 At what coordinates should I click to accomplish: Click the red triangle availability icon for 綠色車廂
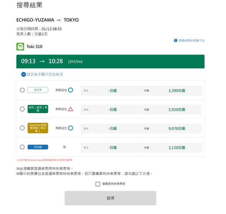[71, 109]
